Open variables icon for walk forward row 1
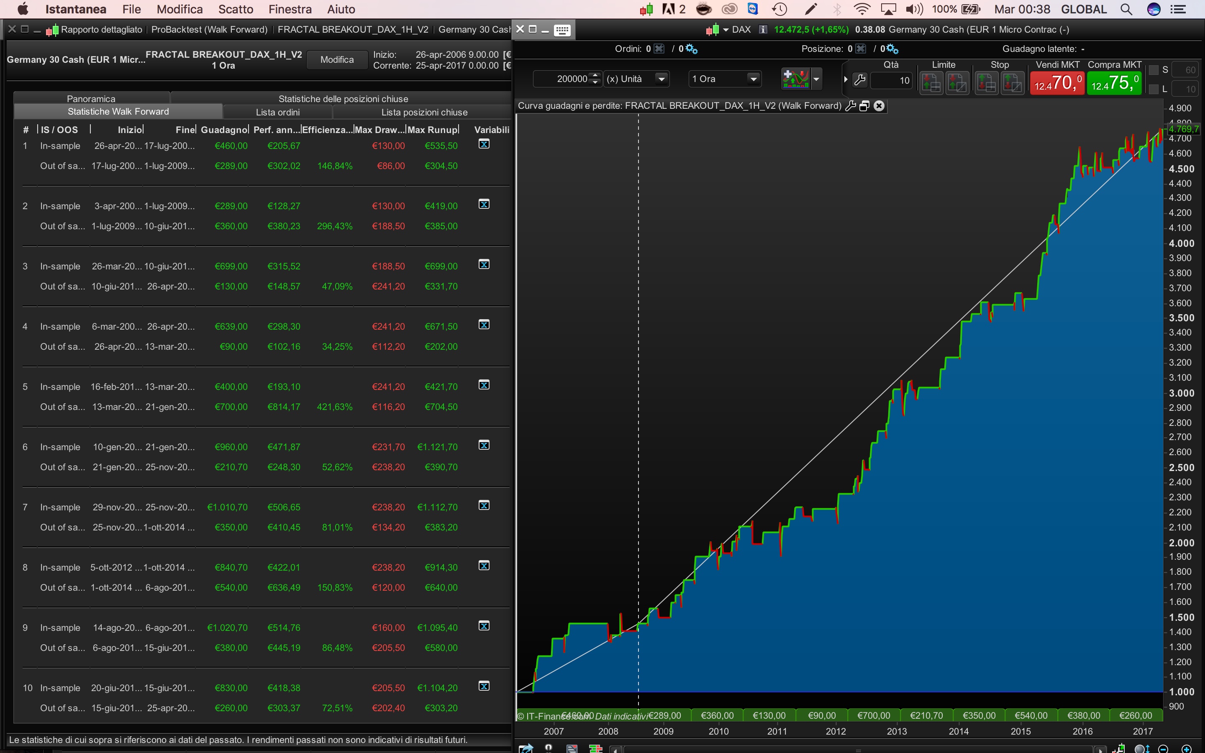 tap(484, 144)
